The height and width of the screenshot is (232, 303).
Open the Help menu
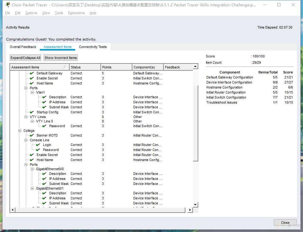tap(93, 13)
